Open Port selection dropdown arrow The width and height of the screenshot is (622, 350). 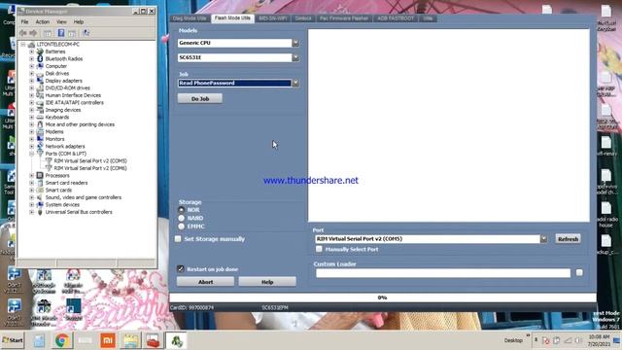tap(543, 239)
